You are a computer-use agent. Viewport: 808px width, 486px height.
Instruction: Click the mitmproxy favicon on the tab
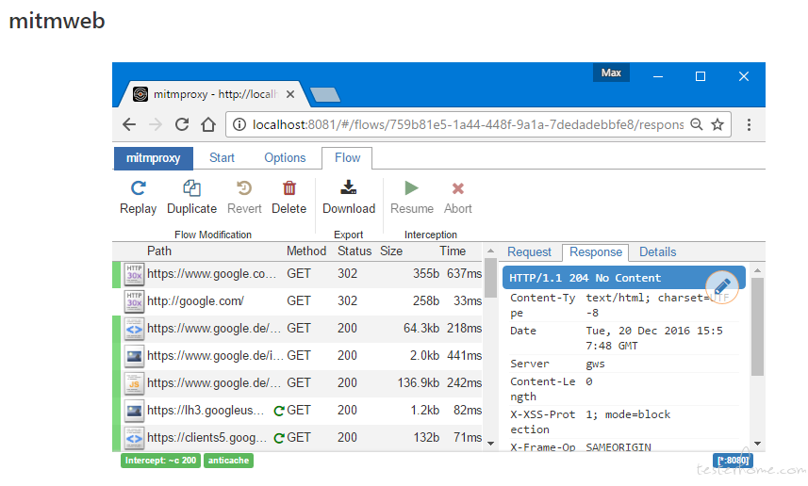[x=140, y=94]
